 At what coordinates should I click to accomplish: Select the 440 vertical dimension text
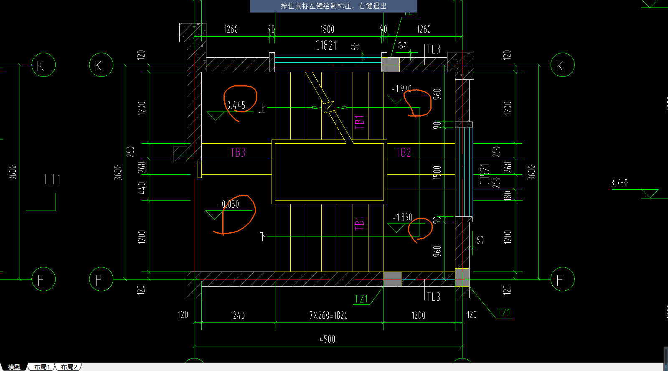point(142,188)
